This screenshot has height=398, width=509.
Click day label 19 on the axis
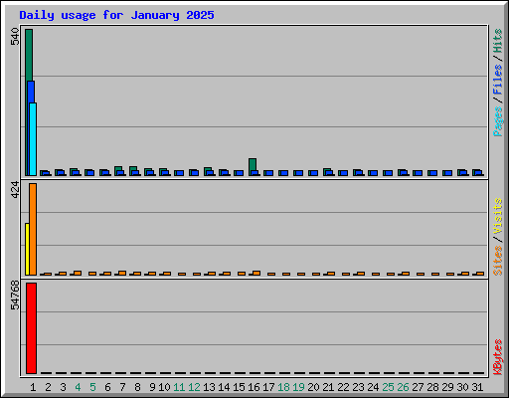tap(298, 387)
